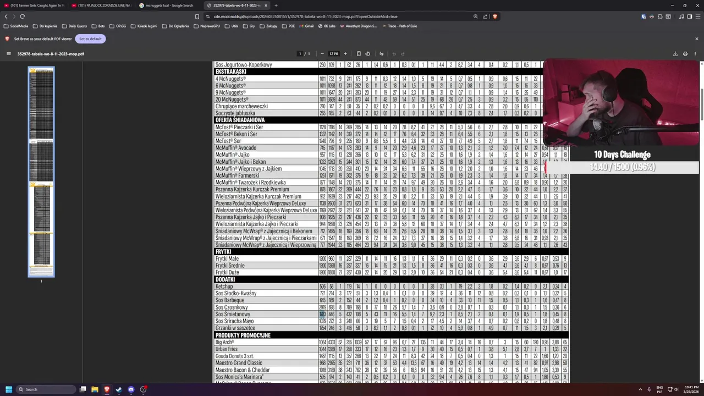The image size is (704, 396).
Task: Open SocialMedia bookmarks folder
Action: [16, 26]
